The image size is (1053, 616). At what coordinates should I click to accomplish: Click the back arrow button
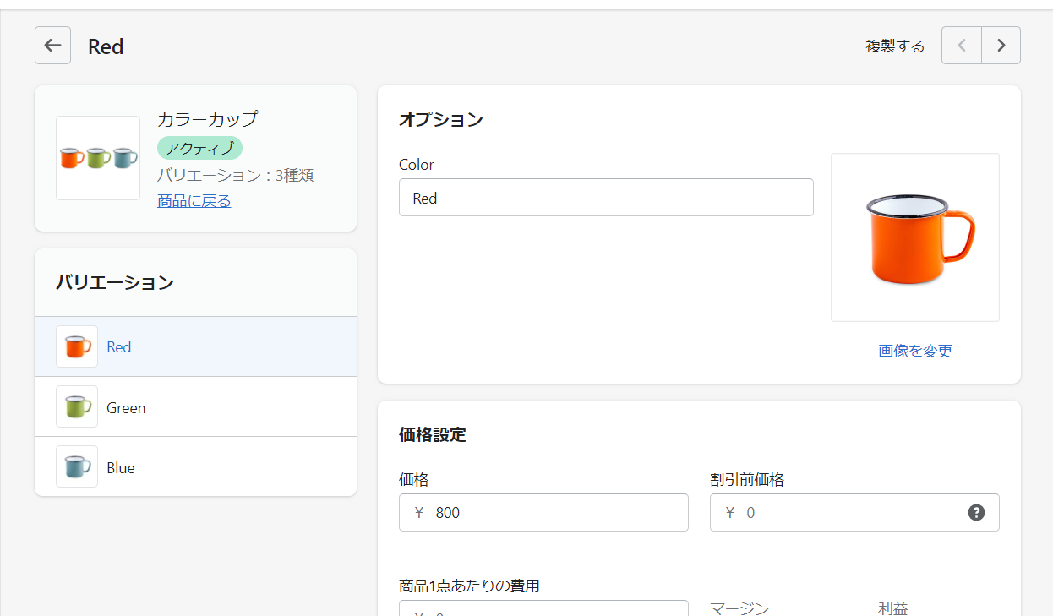coord(52,46)
